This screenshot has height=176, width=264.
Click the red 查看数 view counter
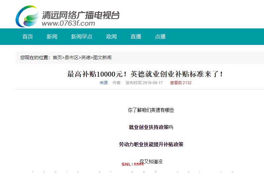tap(181, 83)
